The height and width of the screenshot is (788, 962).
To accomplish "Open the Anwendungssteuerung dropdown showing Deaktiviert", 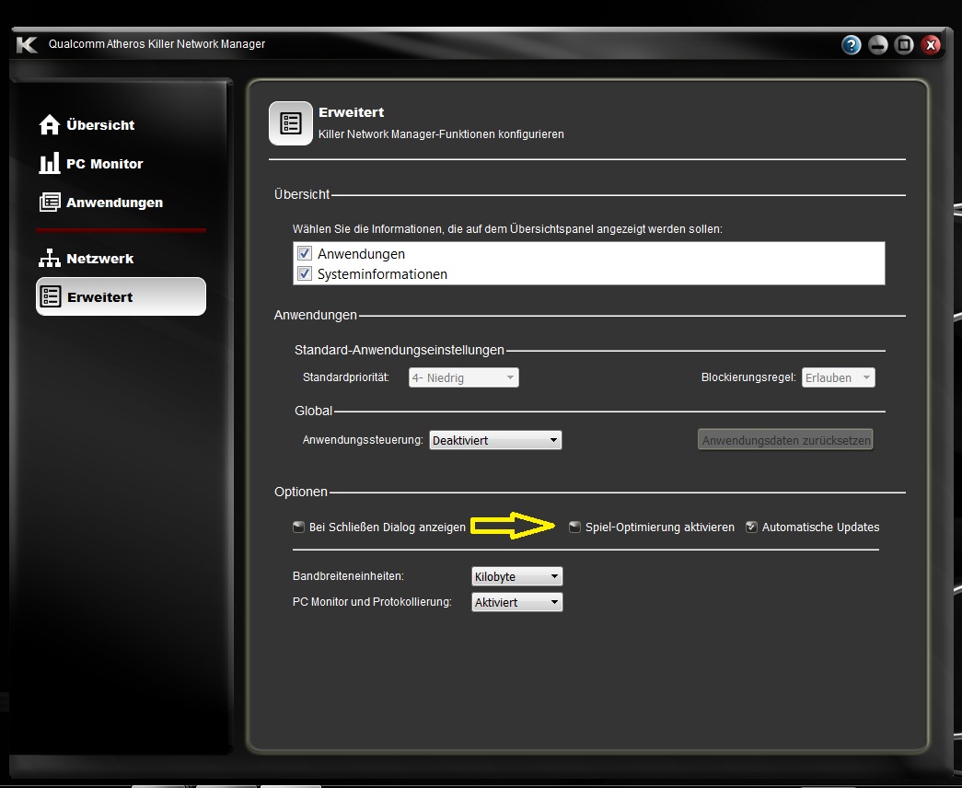I will [495, 440].
